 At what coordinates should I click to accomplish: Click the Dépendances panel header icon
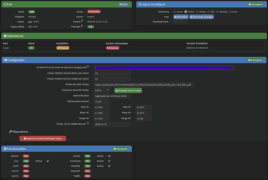click(x=5, y=36)
